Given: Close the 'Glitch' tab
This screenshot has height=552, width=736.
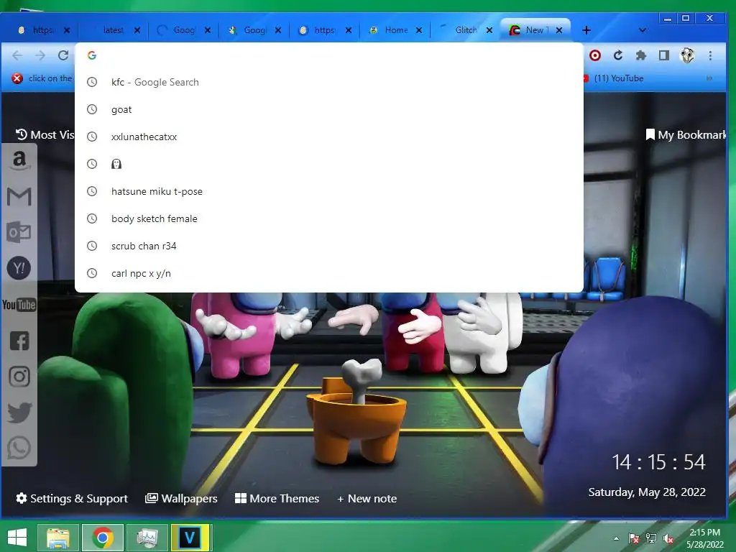Looking at the screenshot, I should (489, 30).
